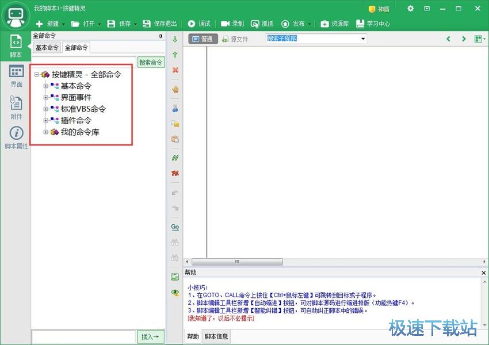489x345 pixels.
Task: Select 我的命令库 tree item
Action: (x=80, y=132)
